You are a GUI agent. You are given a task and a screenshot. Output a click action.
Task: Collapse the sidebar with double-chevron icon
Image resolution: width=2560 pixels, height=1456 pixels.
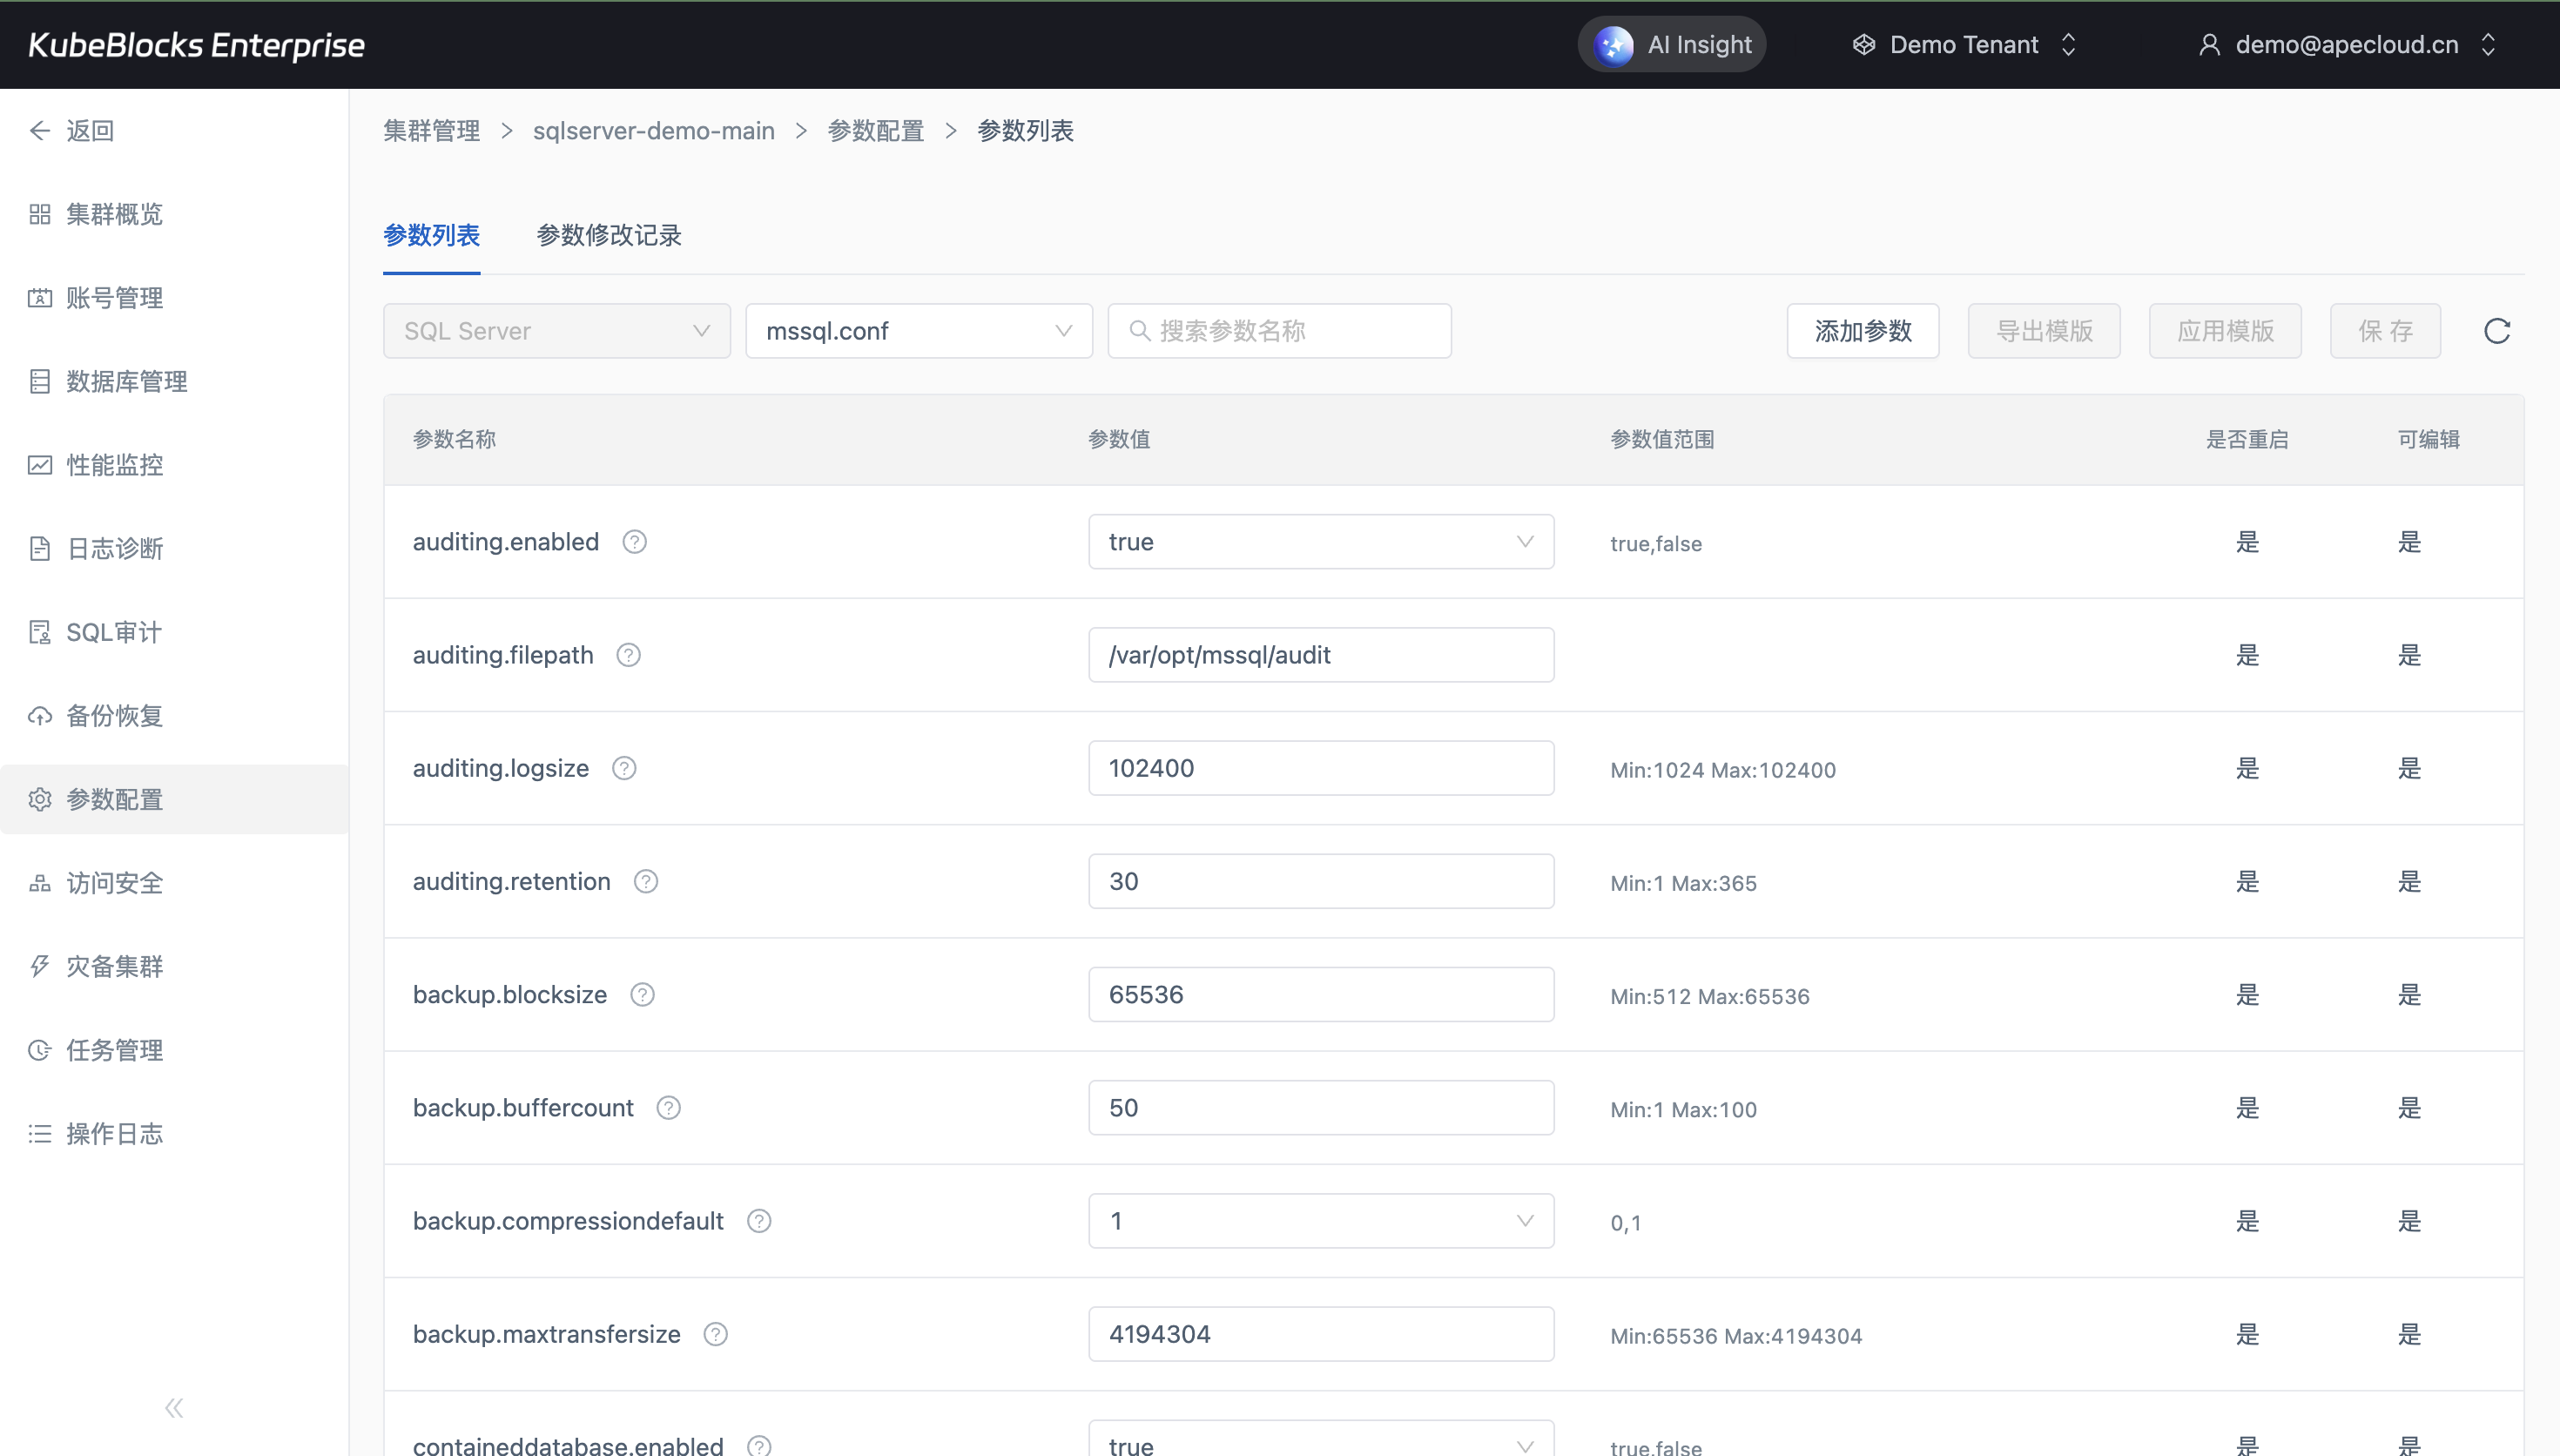[x=174, y=1408]
